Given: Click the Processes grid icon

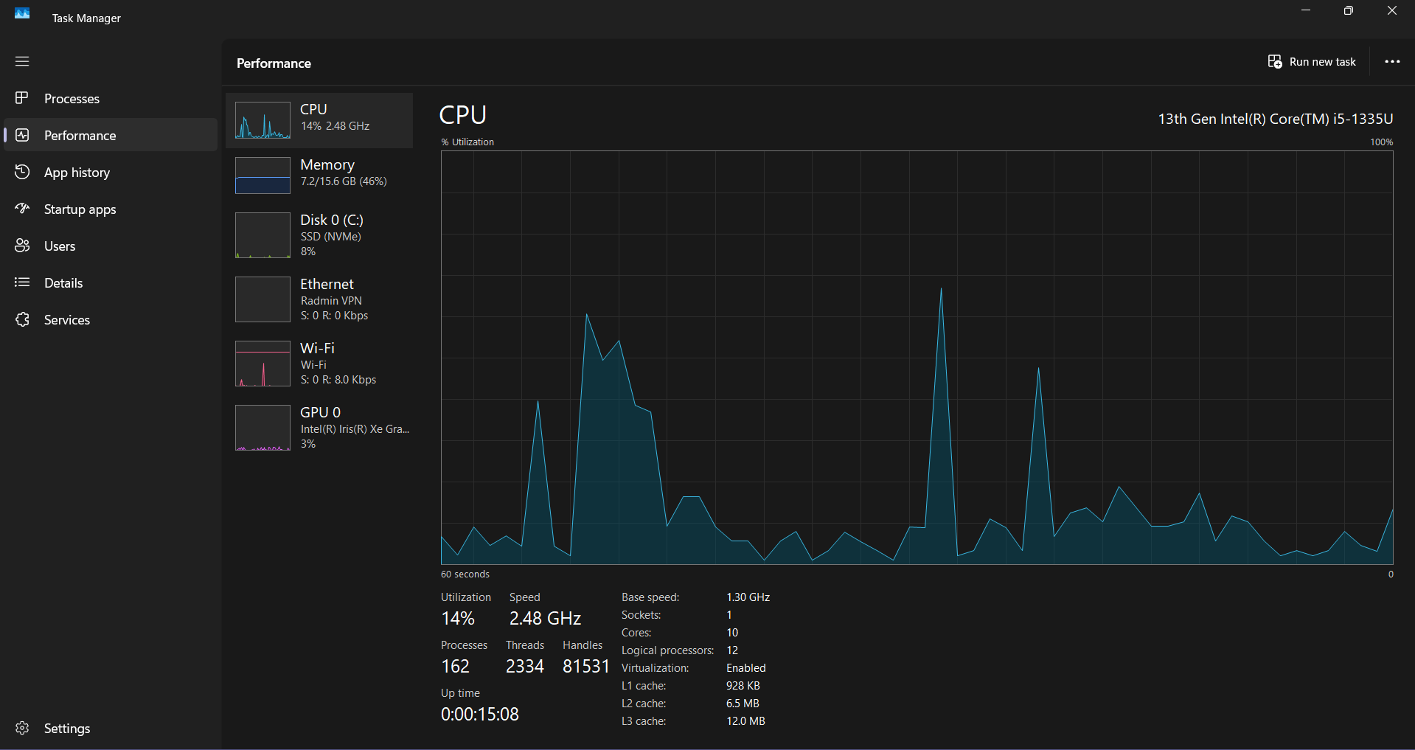Looking at the screenshot, I should tap(22, 98).
